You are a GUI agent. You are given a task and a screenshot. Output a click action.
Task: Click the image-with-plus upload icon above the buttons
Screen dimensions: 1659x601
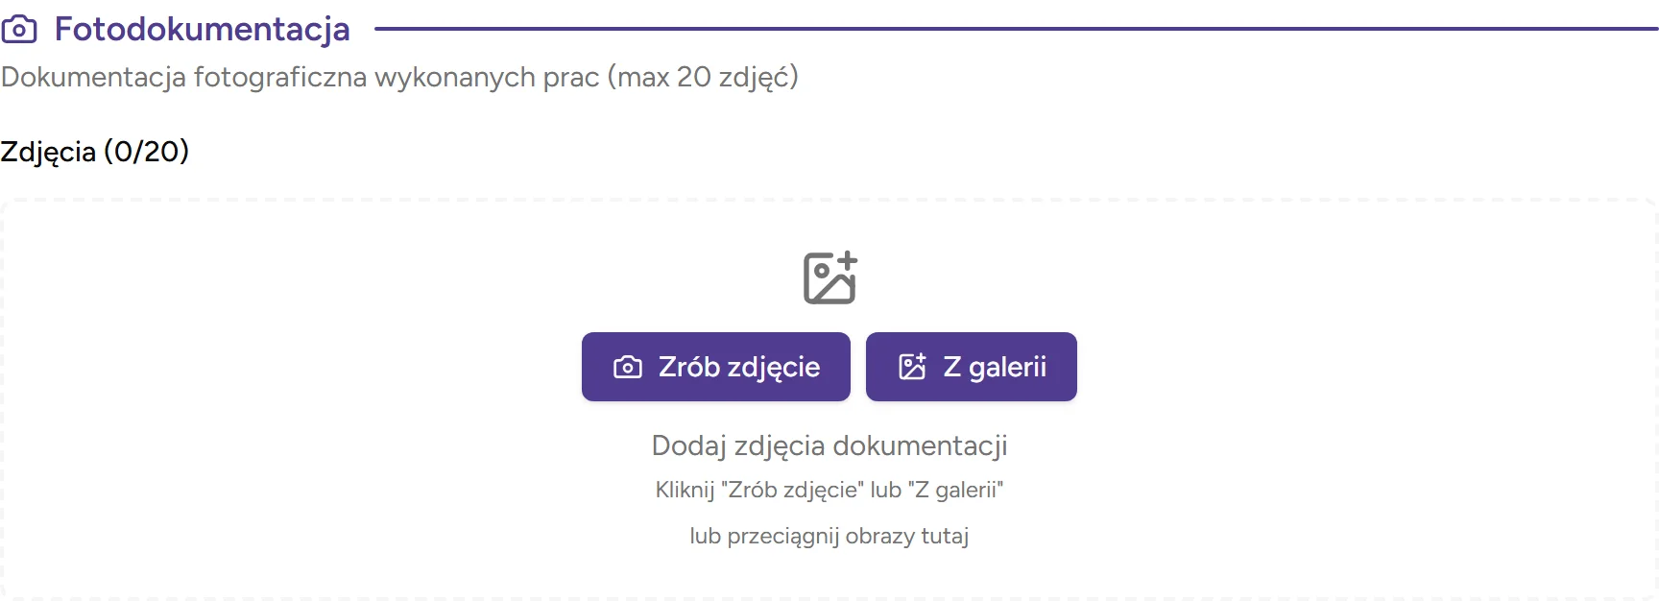[x=828, y=278]
